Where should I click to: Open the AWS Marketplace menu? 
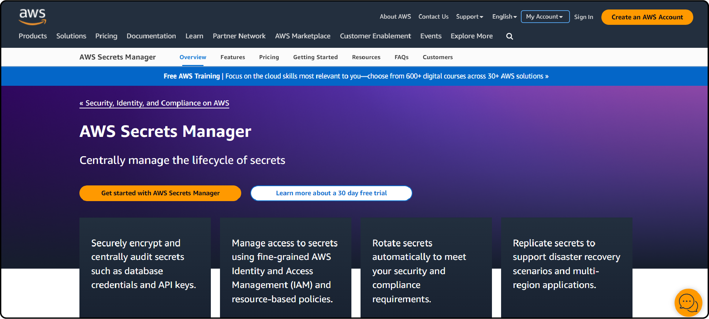coord(303,36)
